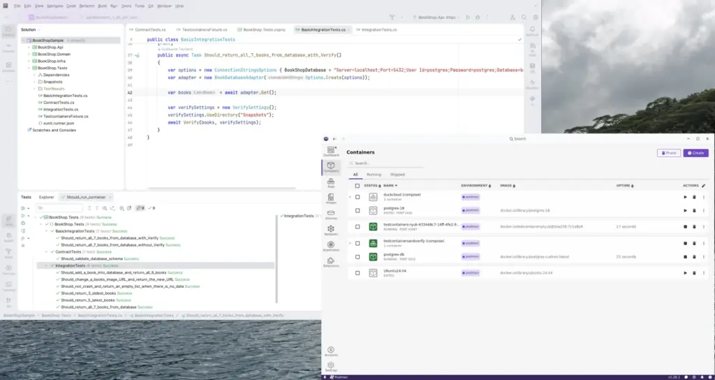Start the postgres-18 container
The height and width of the screenshot is (380, 715).
[685, 210]
